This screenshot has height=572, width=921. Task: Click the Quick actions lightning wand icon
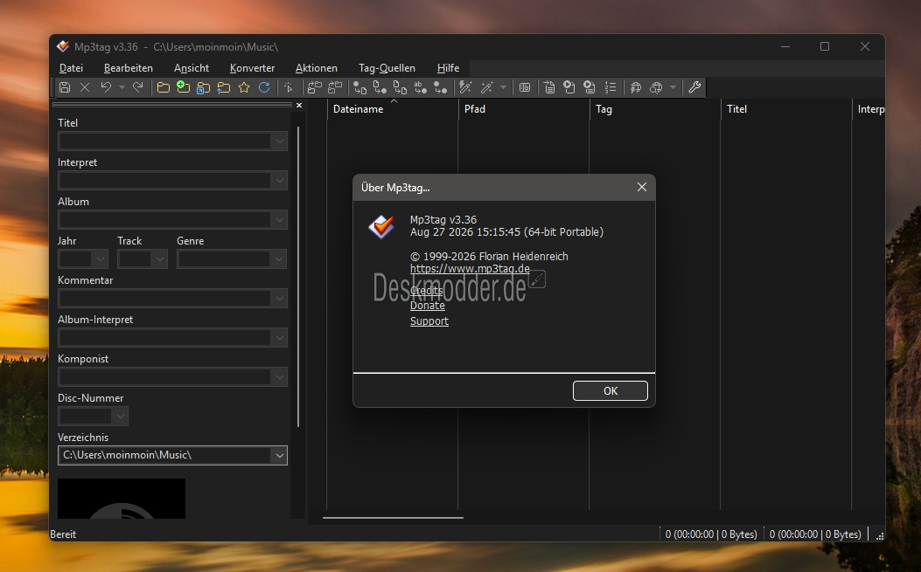[465, 87]
